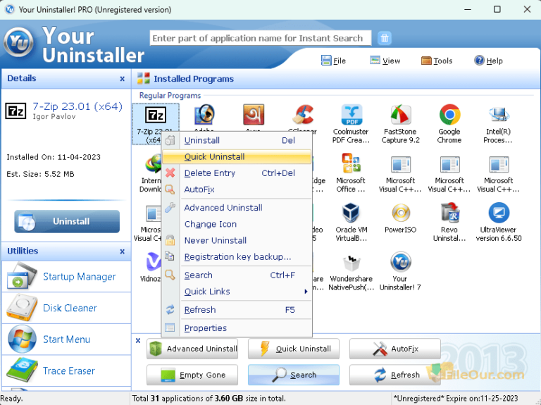The image size is (541, 405).
Task: Open the View menu
Action: pyautogui.click(x=385, y=61)
